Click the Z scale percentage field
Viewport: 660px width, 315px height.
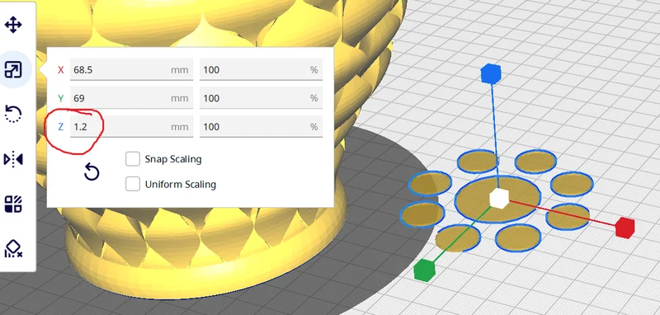pyautogui.click(x=261, y=127)
